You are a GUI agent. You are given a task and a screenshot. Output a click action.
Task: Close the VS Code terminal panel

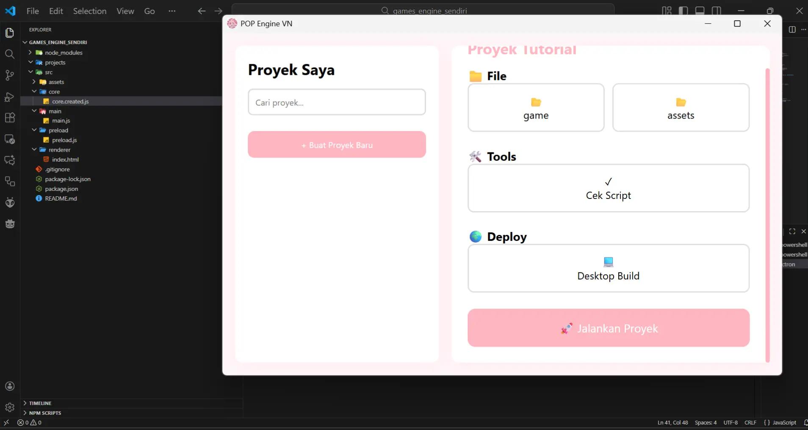pyautogui.click(x=803, y=231)
